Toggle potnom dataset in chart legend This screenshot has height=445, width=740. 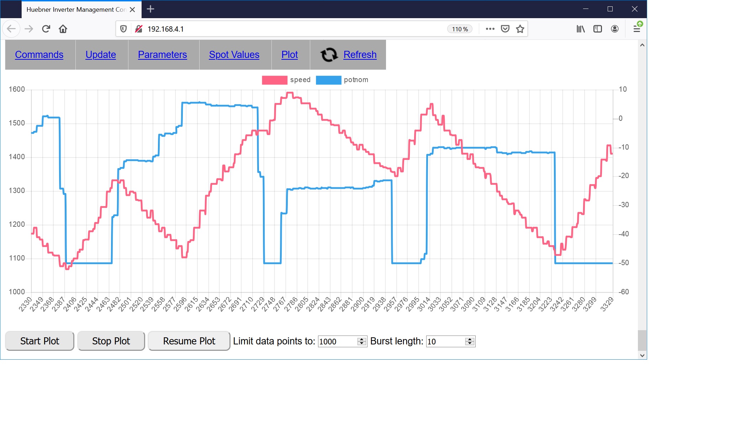[328, 80]
